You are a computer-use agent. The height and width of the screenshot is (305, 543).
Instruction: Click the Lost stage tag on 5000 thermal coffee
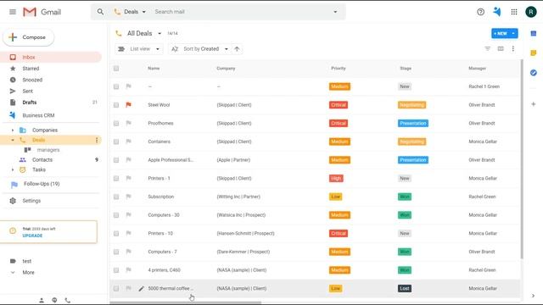click(x=405, y=288)
